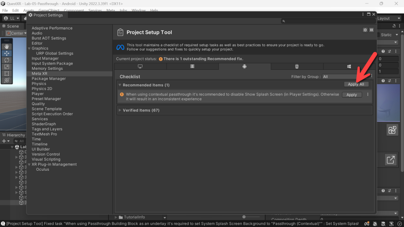Click Apply All for recommended items
The height and width of the screenshot is (227, 404).
point(356,84)
